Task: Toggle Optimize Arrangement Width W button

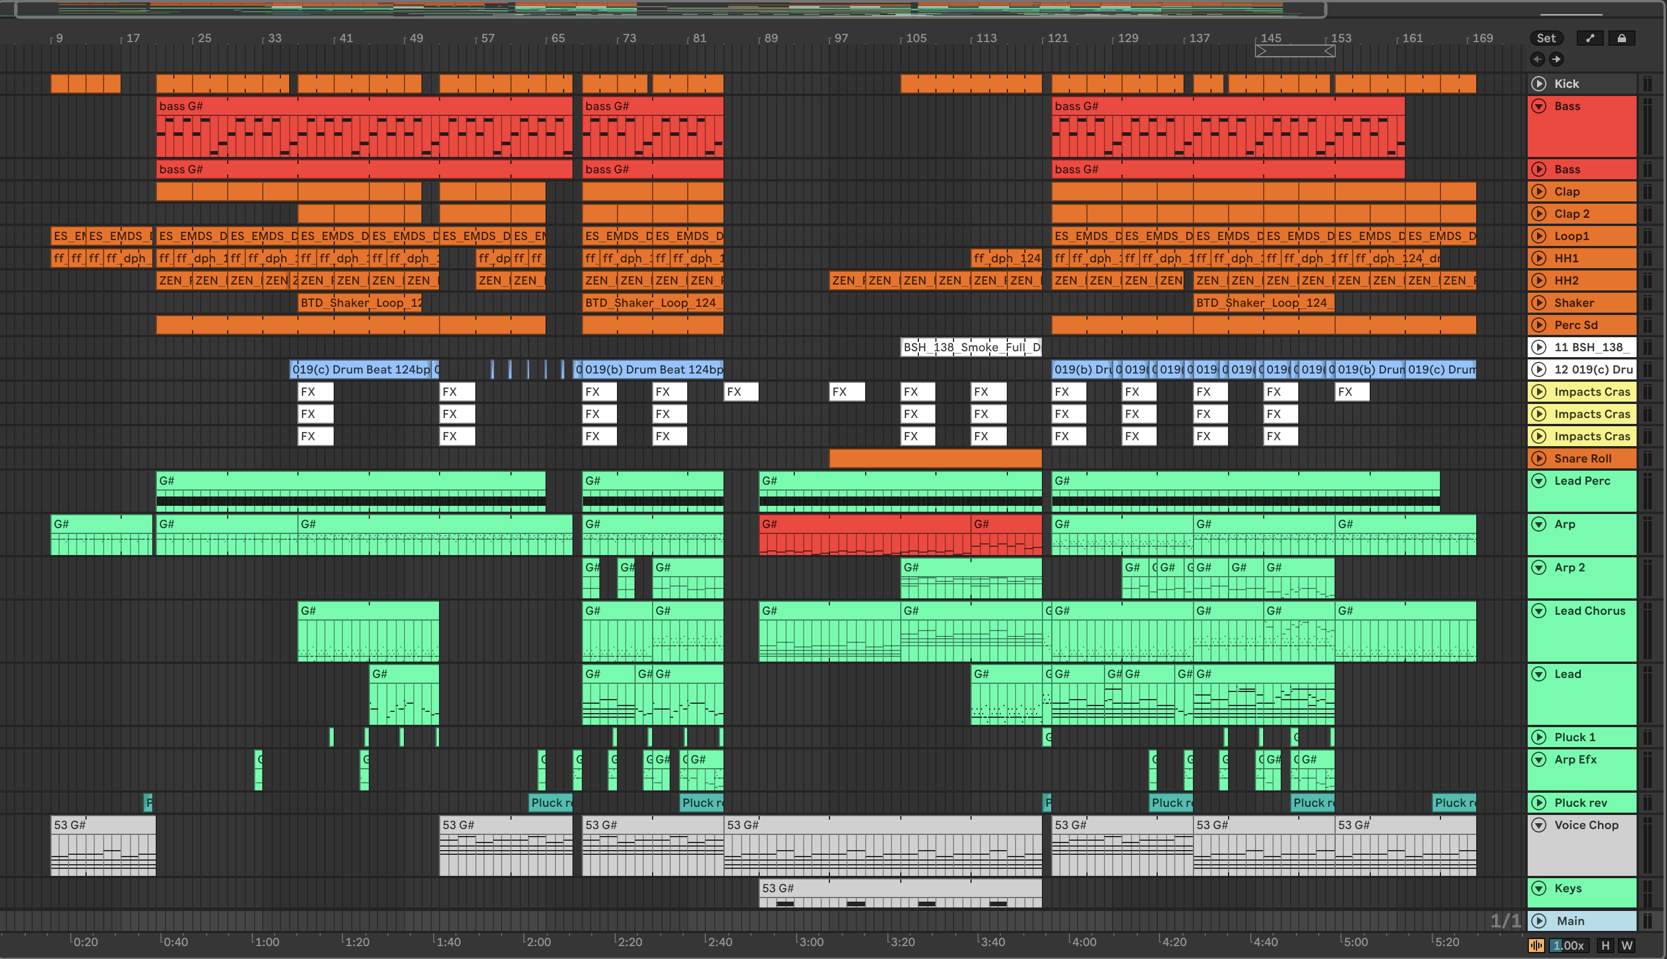Action: point(1627,946)
